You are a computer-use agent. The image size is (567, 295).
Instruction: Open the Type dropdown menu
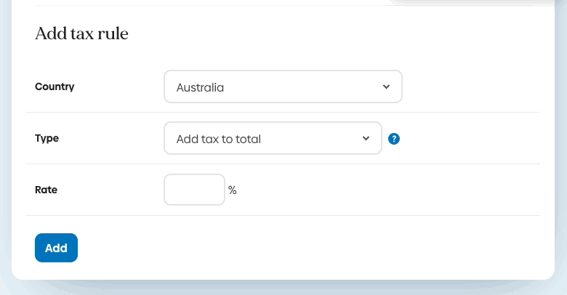273,139
